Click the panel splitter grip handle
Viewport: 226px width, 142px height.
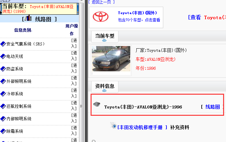pos(81,106)
